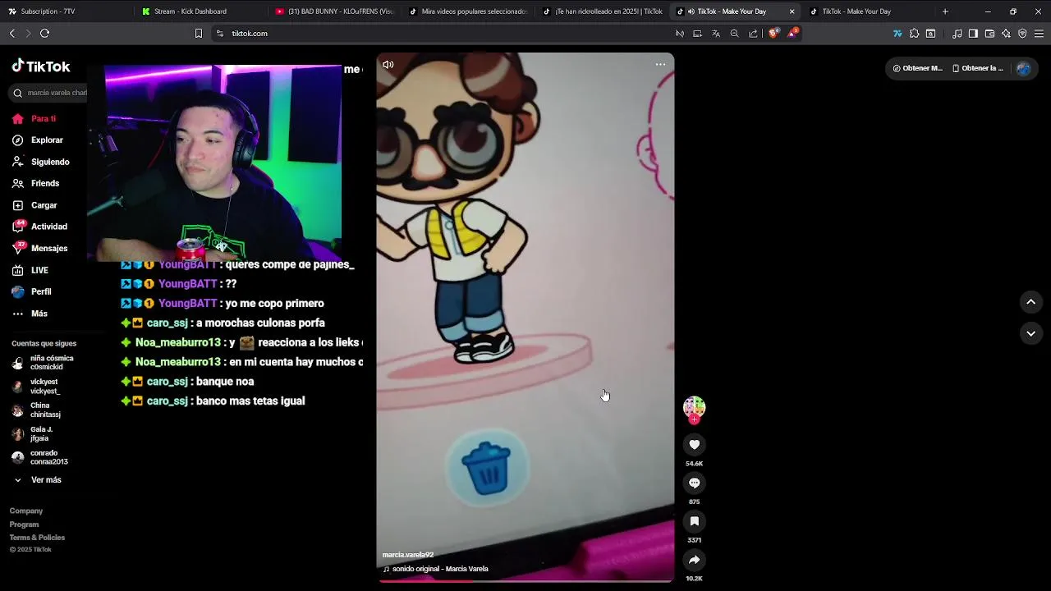Reload the page

coord(44,34)
